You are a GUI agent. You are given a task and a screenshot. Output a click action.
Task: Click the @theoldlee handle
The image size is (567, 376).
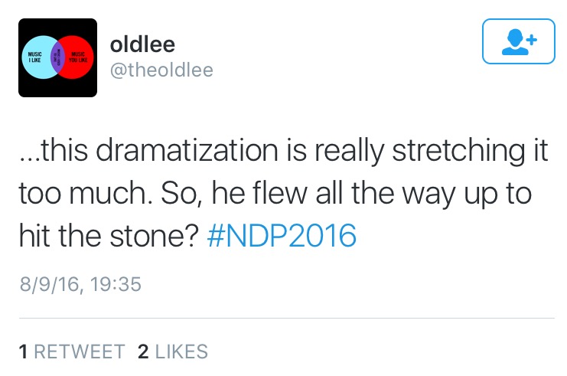(161, 71)
